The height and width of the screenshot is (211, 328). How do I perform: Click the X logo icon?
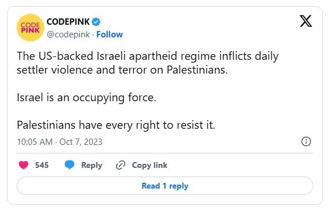tap(306, 21)
